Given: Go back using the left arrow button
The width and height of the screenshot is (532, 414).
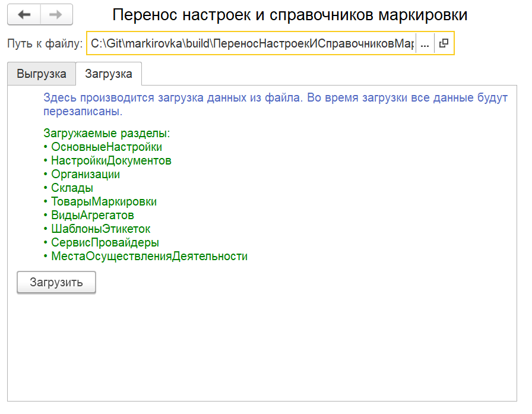Looking at the screenshot, I should pyautogui.click(x=24, y=15).
